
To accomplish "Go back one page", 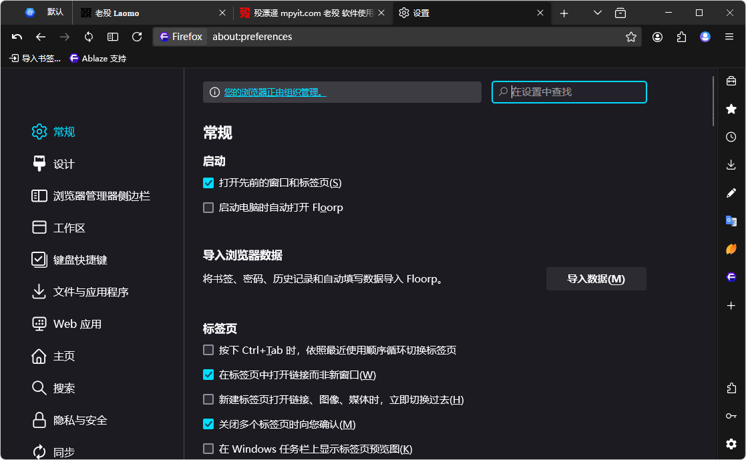I will 41,37.
